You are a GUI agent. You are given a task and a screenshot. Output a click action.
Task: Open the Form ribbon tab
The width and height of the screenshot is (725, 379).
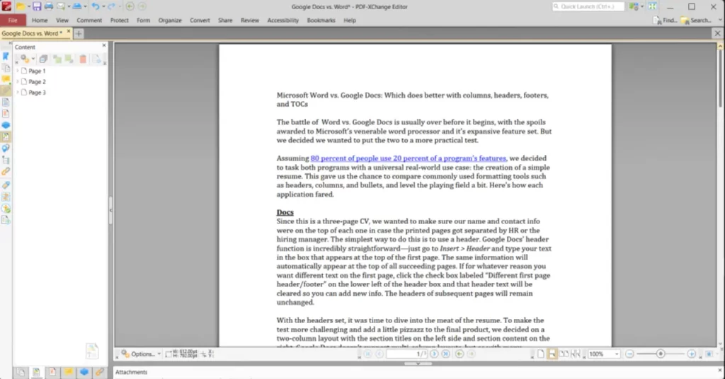click(143, 21)
